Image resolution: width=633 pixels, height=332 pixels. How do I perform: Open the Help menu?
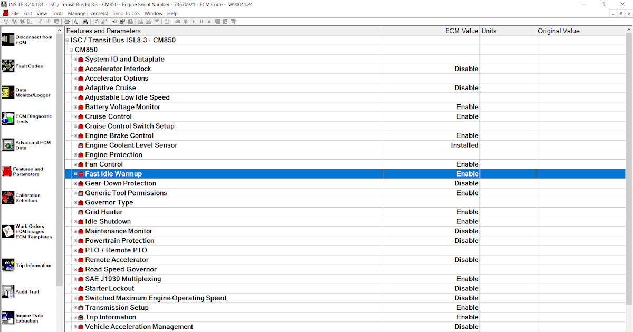172,13
